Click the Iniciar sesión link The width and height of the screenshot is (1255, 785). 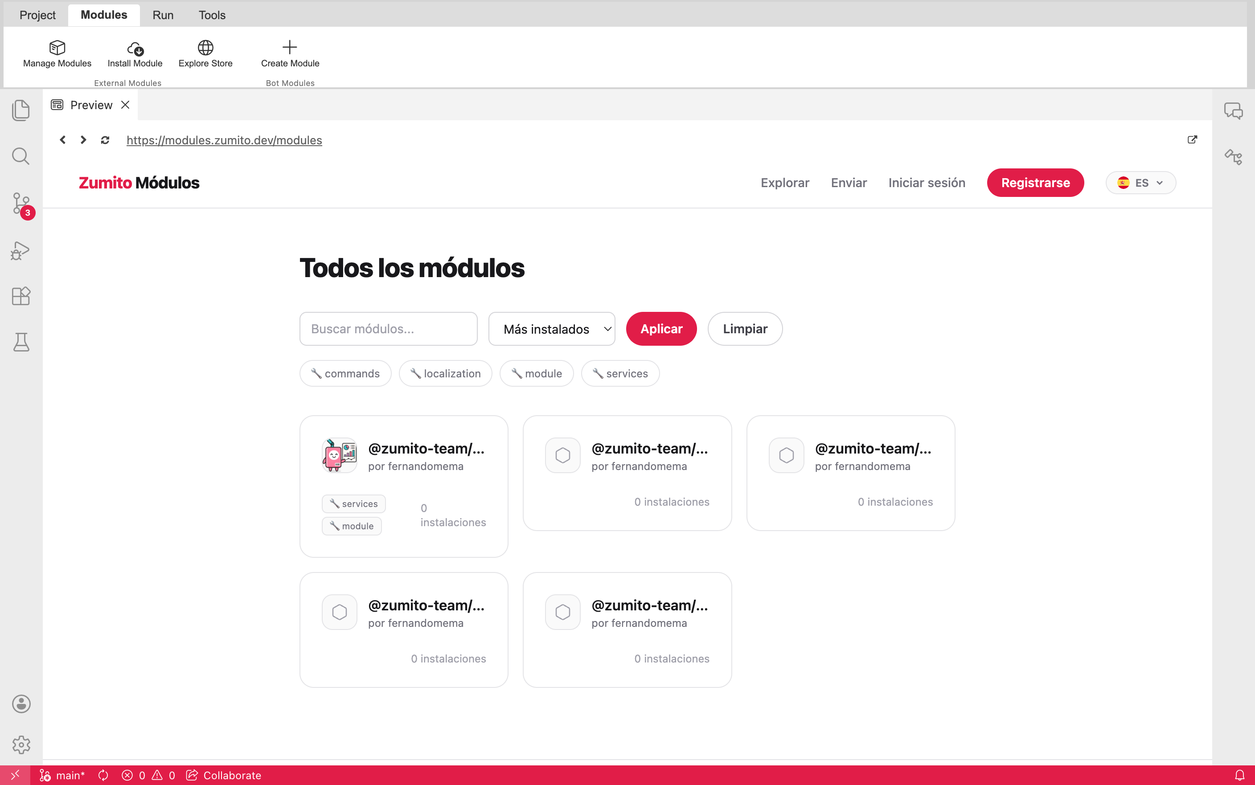point(927,183)
